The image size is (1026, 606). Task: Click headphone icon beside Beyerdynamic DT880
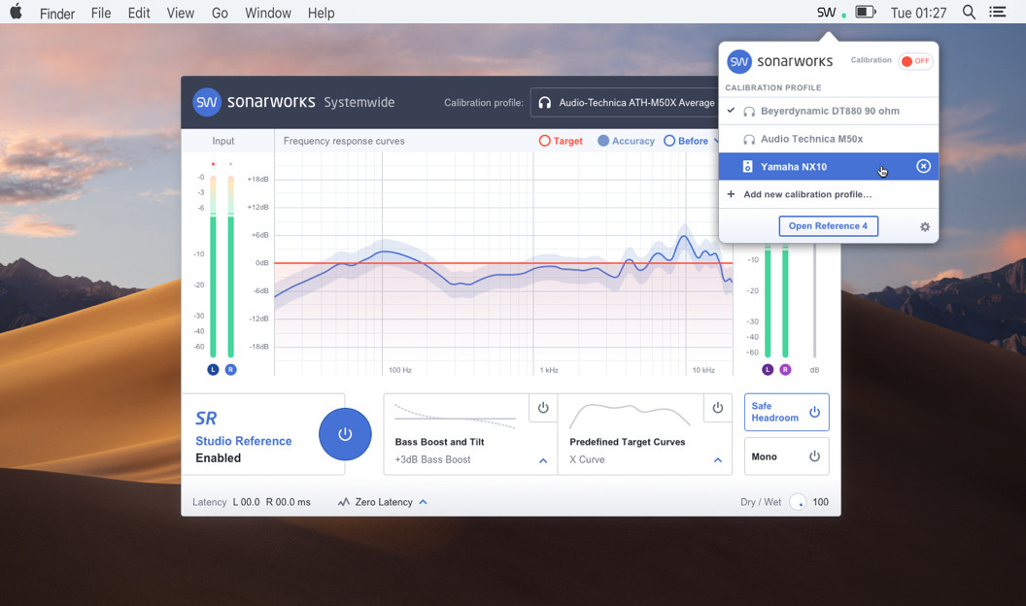click(x=749, y=111)
